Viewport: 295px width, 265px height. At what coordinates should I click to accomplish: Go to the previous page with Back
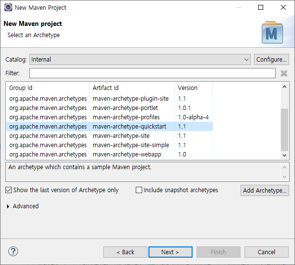(125, 252)
